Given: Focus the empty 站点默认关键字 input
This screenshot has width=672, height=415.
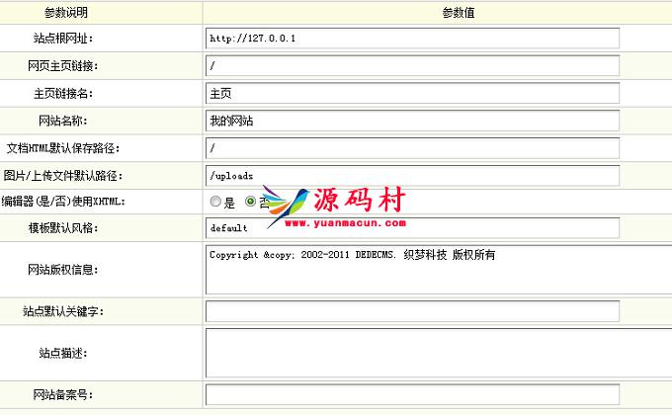Looking at the screenshot, I should pos(412,311).
